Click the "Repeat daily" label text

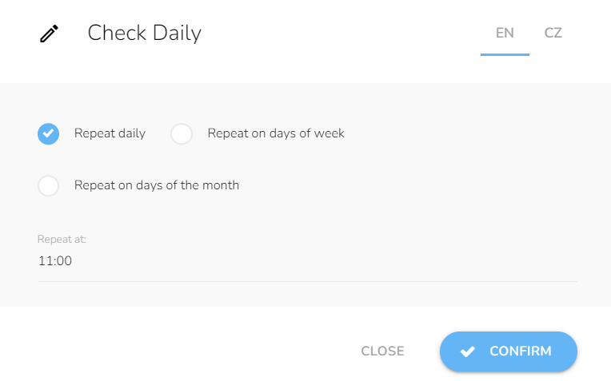(x=110, y=133)
